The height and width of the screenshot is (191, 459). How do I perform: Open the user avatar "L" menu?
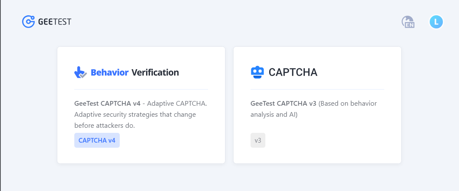coord(436,22)
